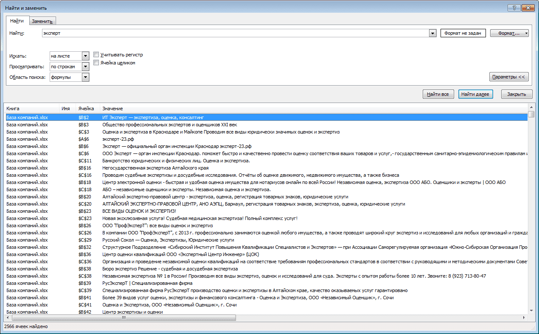Click the Найти далее button
Image resolution: width=539 pixels, height=334 pixels.
click(x=475, y=94)
